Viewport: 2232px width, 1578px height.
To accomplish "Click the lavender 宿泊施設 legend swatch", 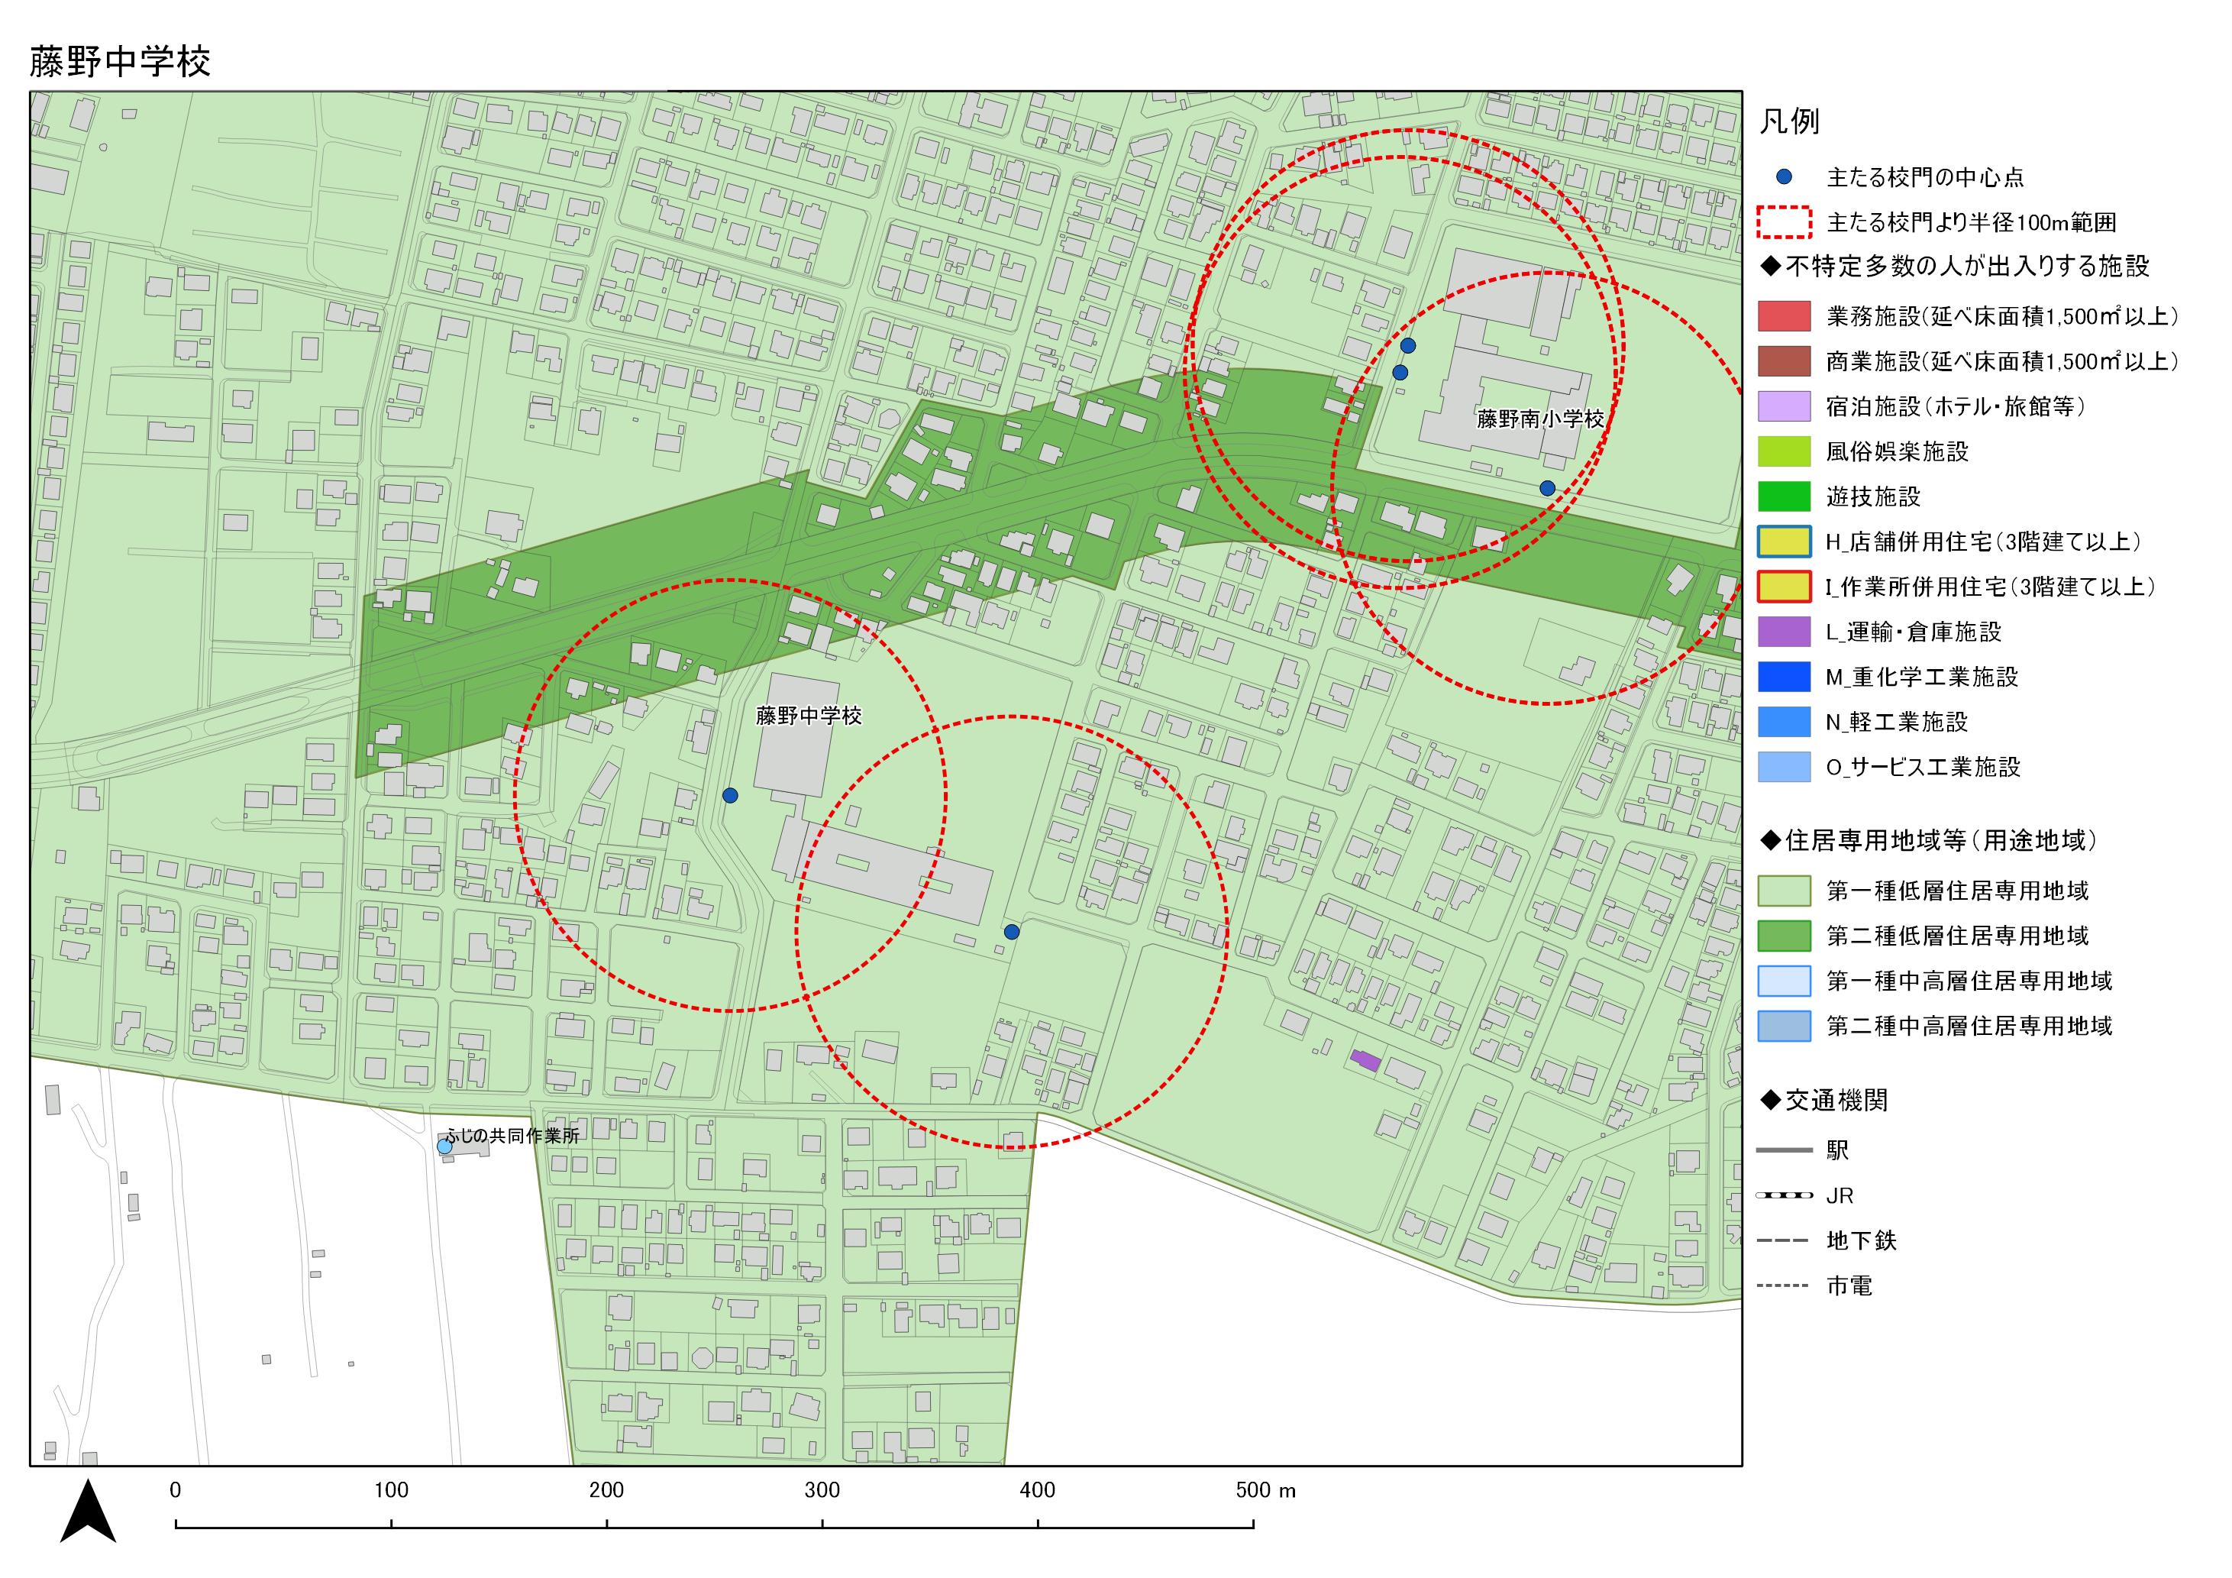I will pyautogui.click(x=1784, y=406).
